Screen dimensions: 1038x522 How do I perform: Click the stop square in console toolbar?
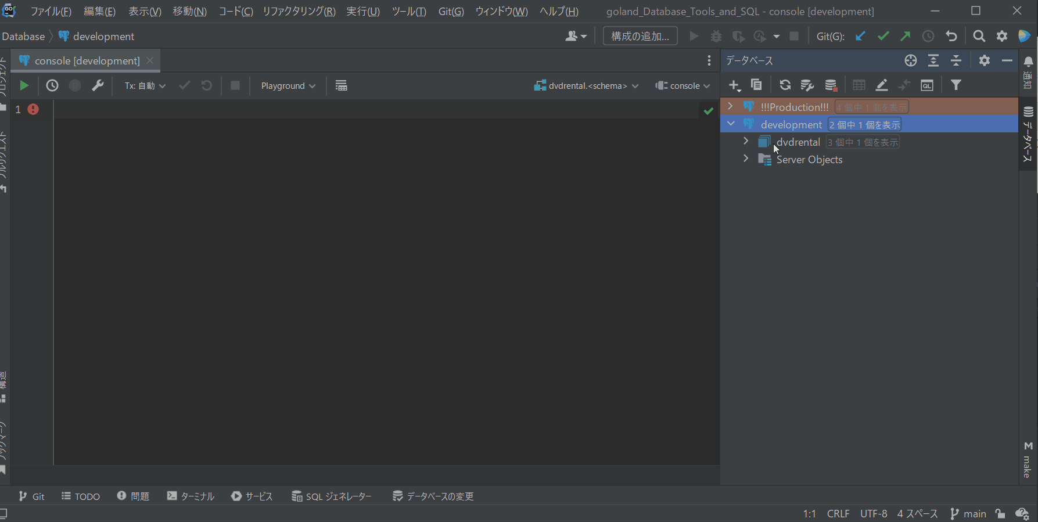click(235, 86)
